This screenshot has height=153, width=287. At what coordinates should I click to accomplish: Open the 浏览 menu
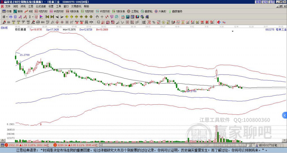15,6
